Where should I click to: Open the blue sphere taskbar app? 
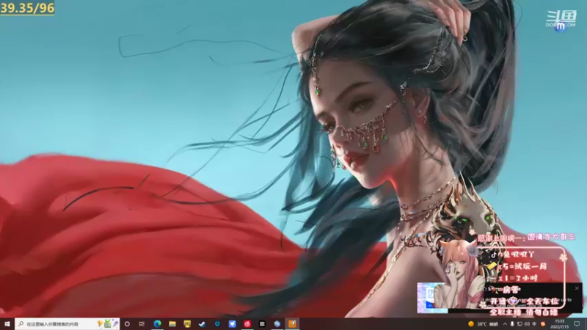(277, 324)
